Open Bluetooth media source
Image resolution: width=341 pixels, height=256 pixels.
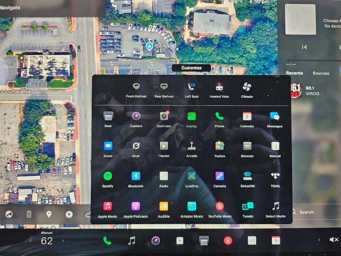pos(136,179)
